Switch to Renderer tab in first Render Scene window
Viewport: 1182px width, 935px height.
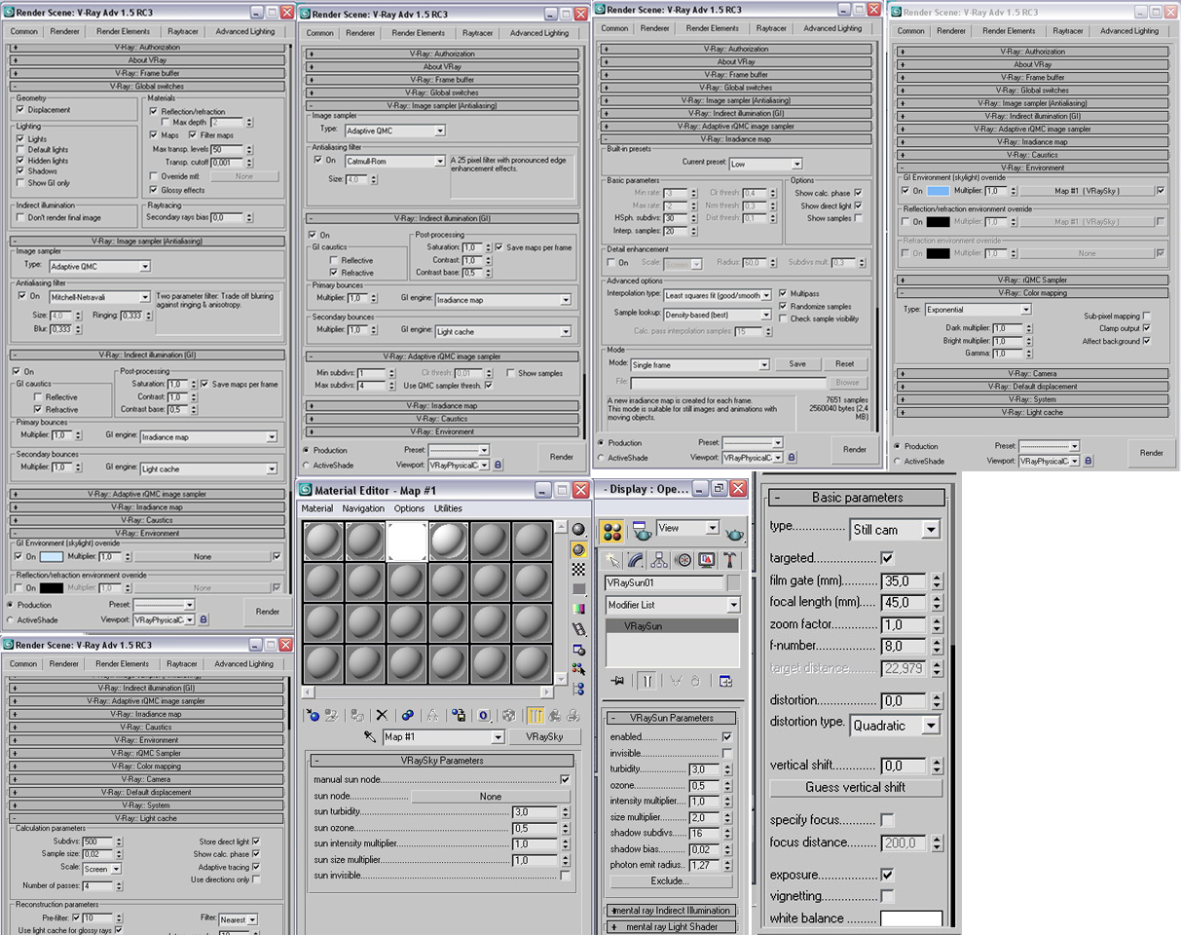[64, 30]
